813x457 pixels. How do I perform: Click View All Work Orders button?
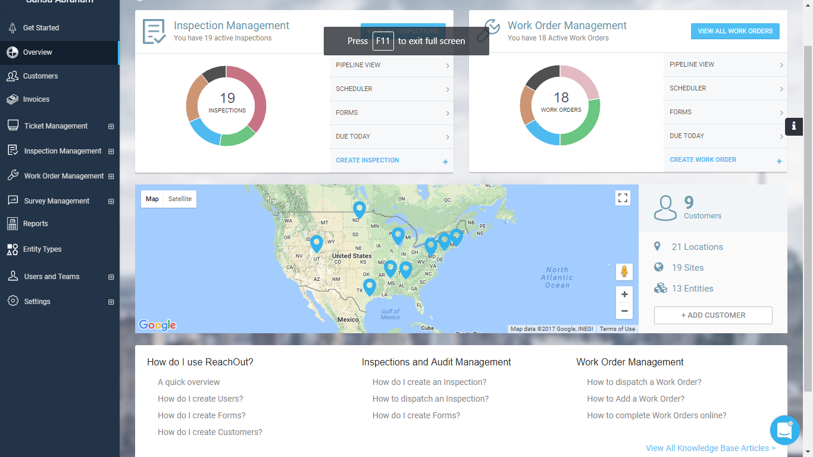coord(735,31)
